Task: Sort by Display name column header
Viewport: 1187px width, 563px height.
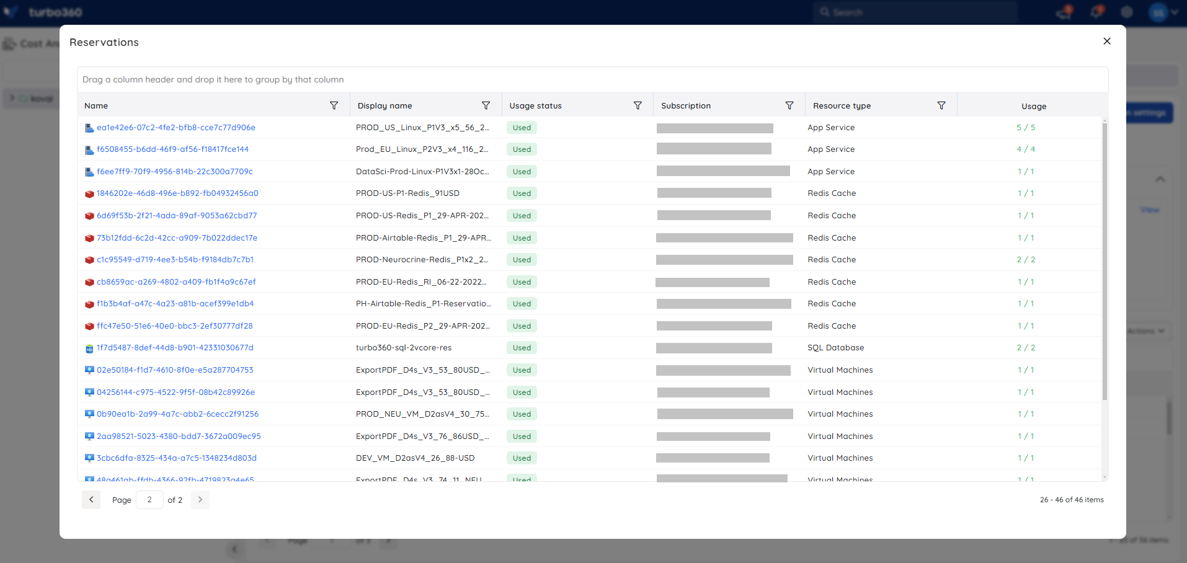Action: (x=385, y=106)
